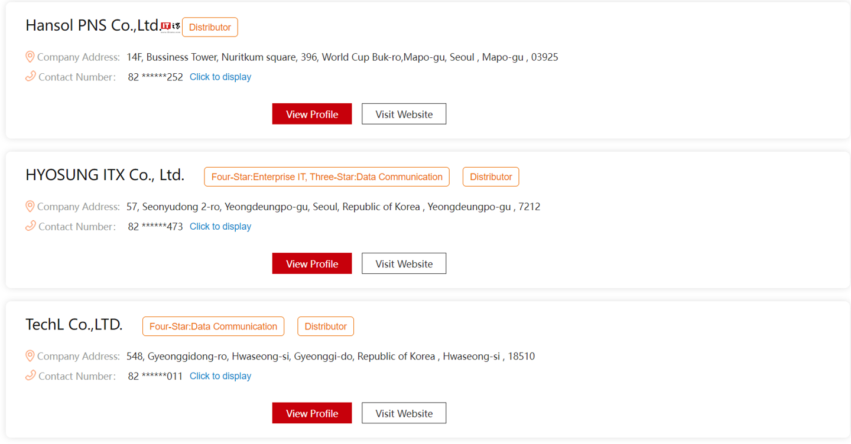
Task: Visit Website of Hansol PNS Co.,Ltd.
Action: coord(404,114)
